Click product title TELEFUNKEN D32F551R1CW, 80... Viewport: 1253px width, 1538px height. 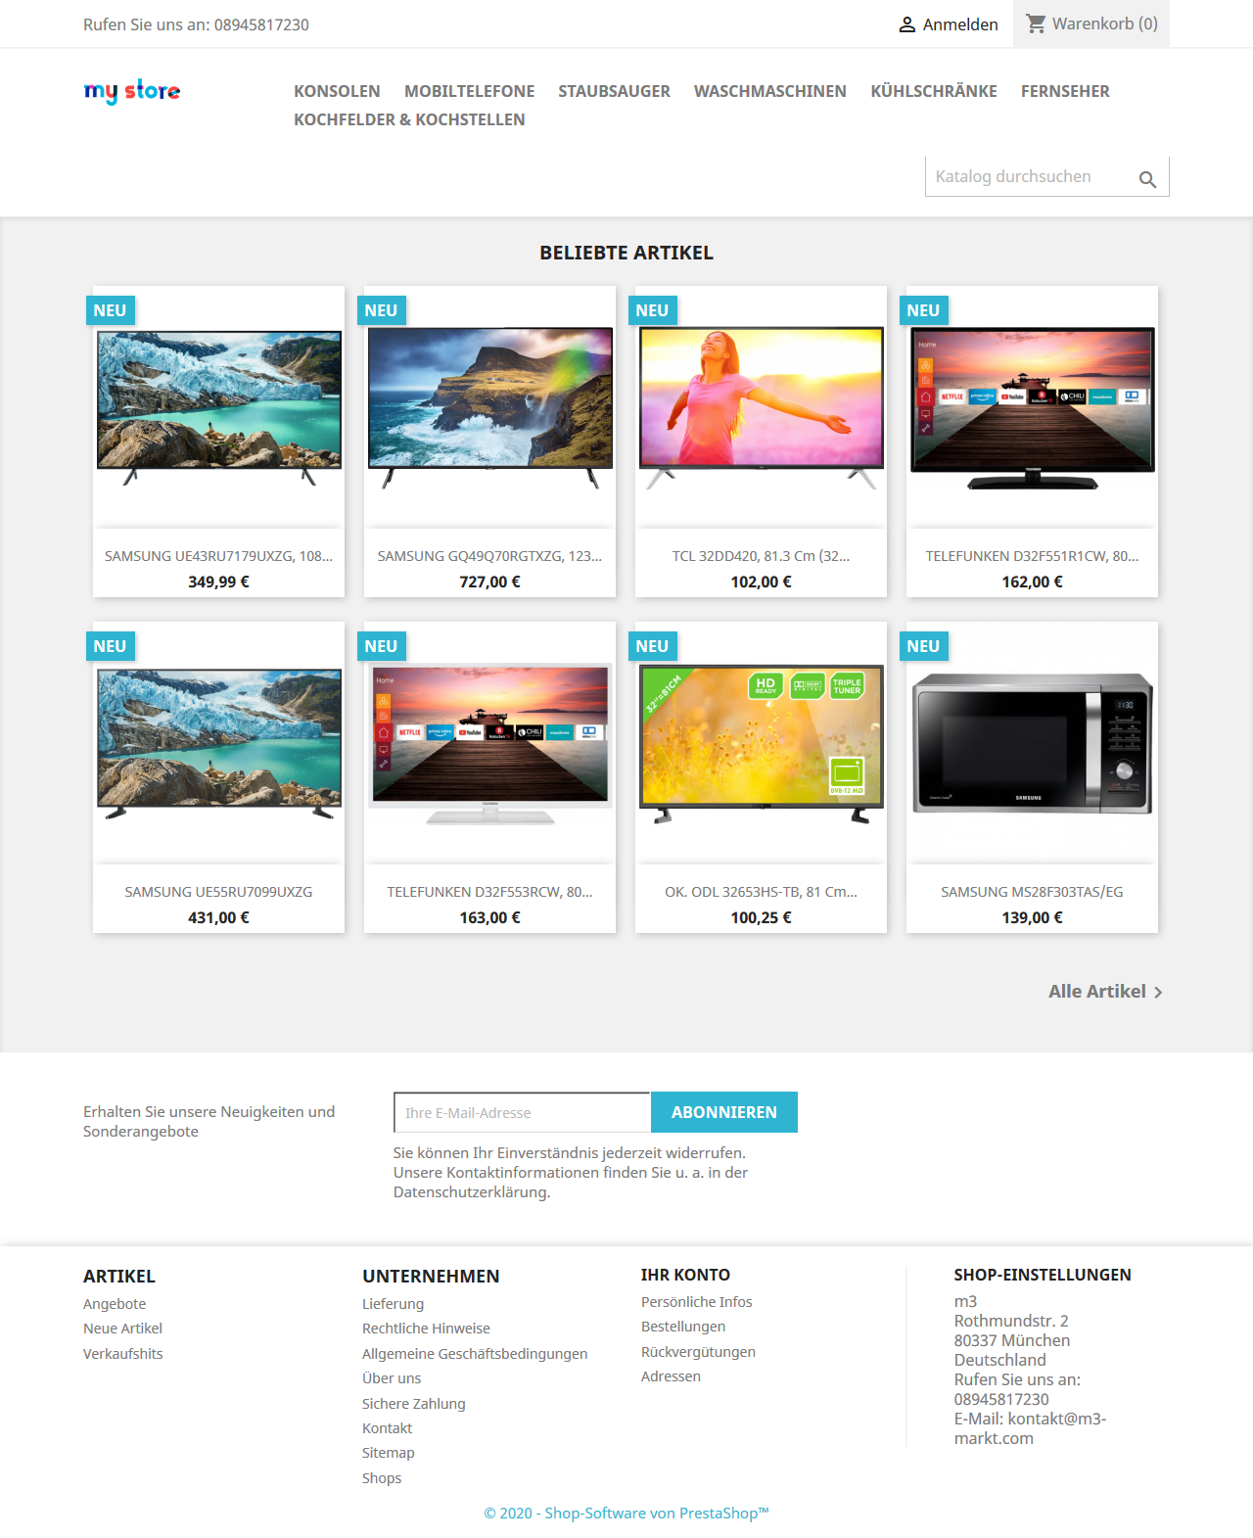pyautogui.click(x=1032, y=556)
